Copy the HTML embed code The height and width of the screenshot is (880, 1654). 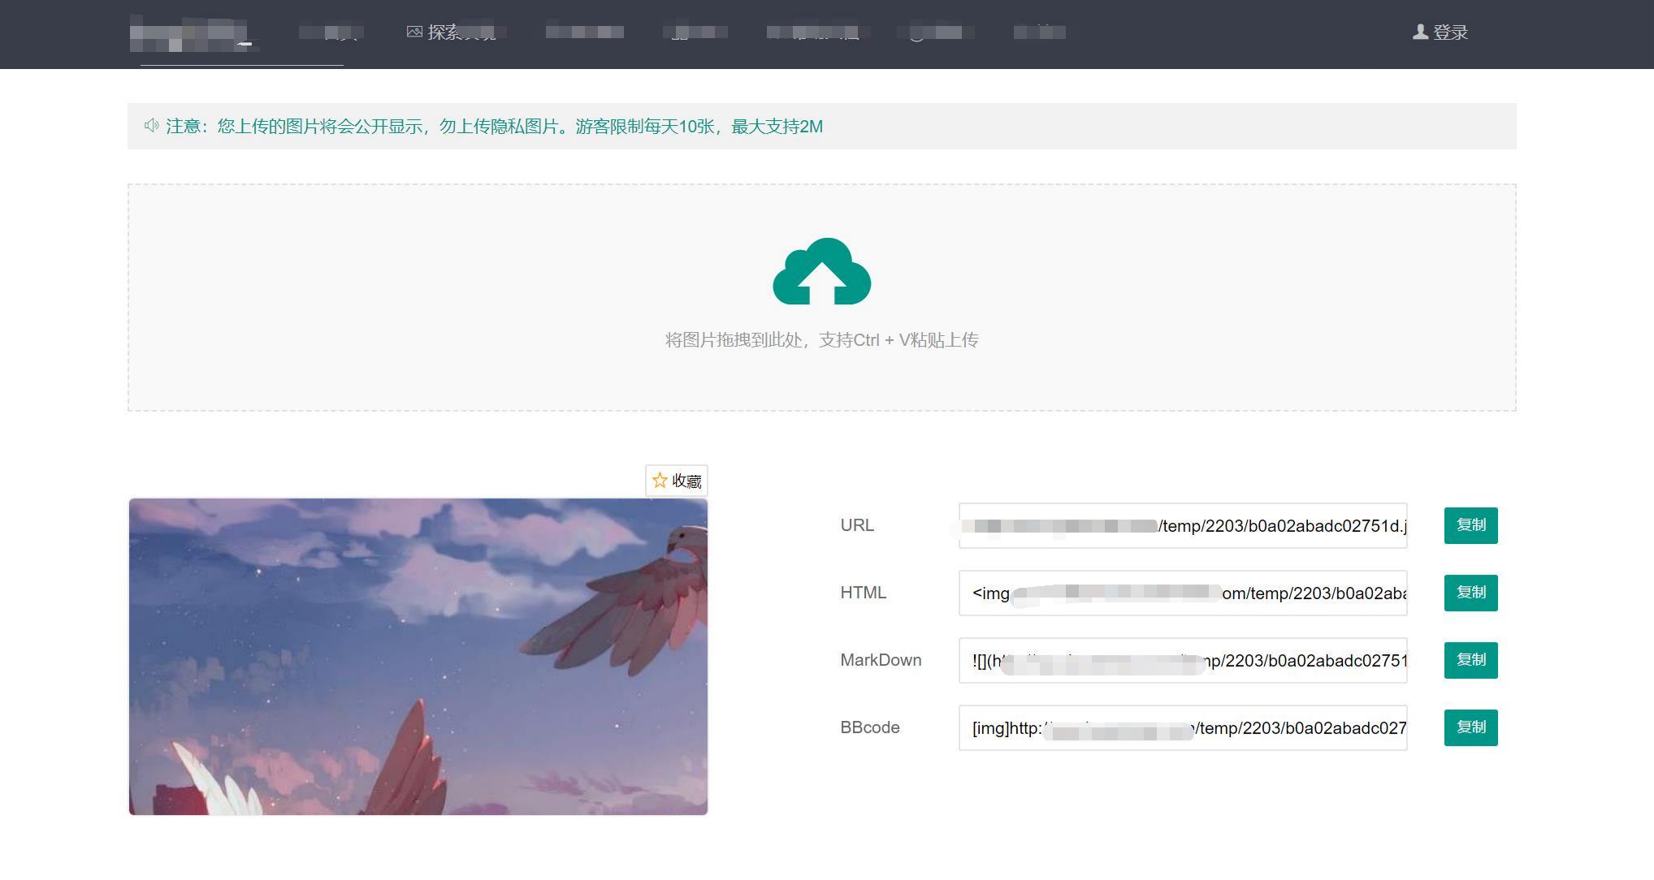coord(1470,593)
